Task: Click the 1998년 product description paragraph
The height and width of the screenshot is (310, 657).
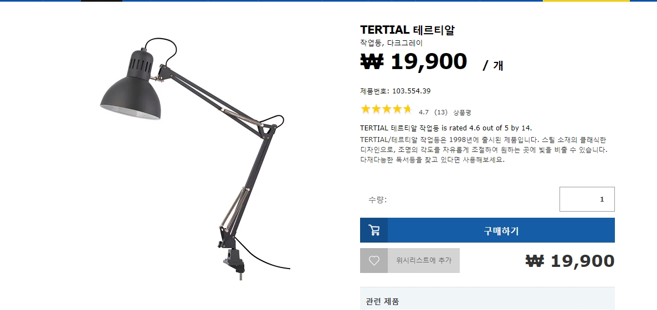Action: pyautogui.click(x=484, y=150)
